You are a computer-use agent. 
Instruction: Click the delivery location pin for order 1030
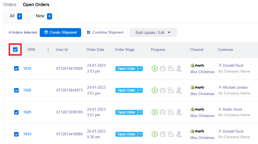click(x=179, y=68)
